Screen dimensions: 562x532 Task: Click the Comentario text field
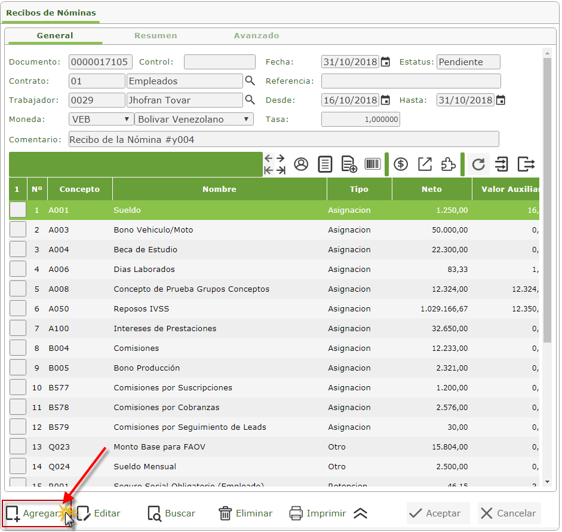pyautogui.click(x=283, y=139)
